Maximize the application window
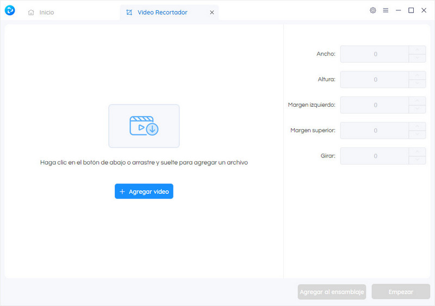Image resolution: width=435 pixels, height=306 pixels. [x=411, y=10]
